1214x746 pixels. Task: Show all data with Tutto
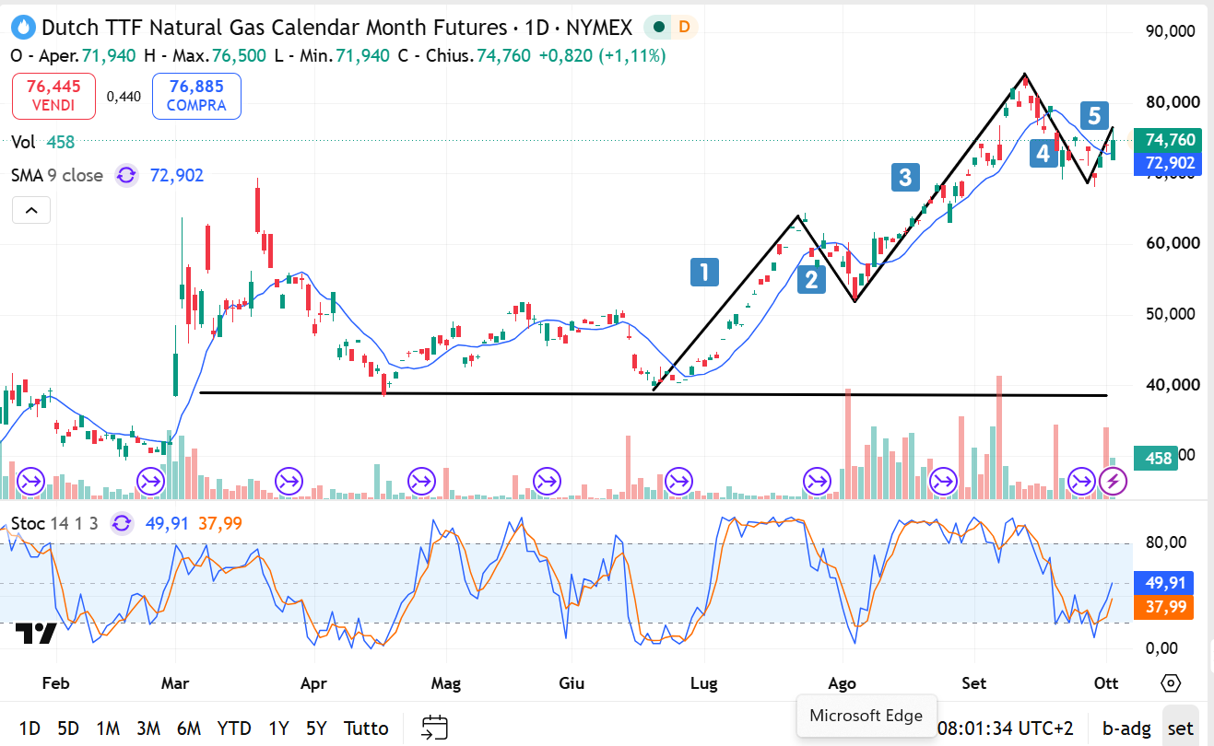point(366,729)
